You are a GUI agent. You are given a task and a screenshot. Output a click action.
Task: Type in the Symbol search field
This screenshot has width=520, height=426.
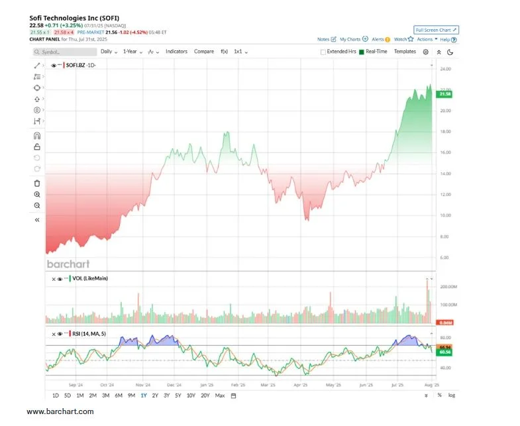click(x=63, y=52)
